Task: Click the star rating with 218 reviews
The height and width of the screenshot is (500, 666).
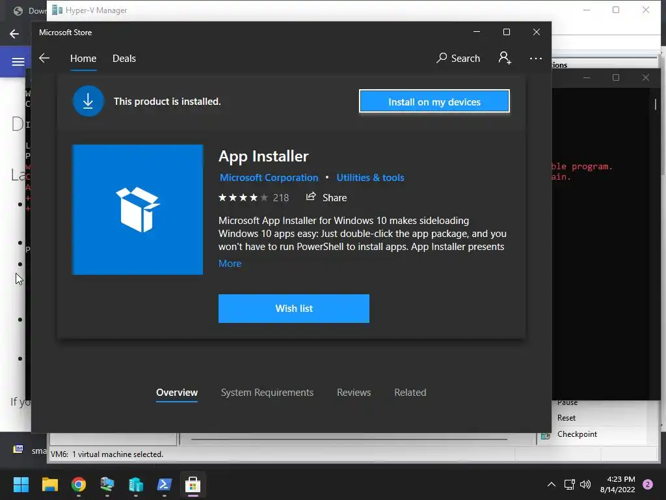Action: tap(254, 198)
